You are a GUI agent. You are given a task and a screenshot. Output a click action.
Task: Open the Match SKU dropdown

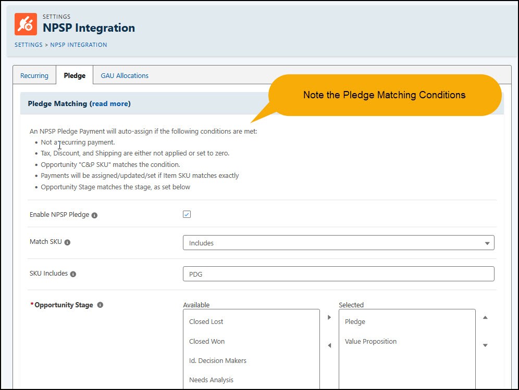[x=338, y=243]
